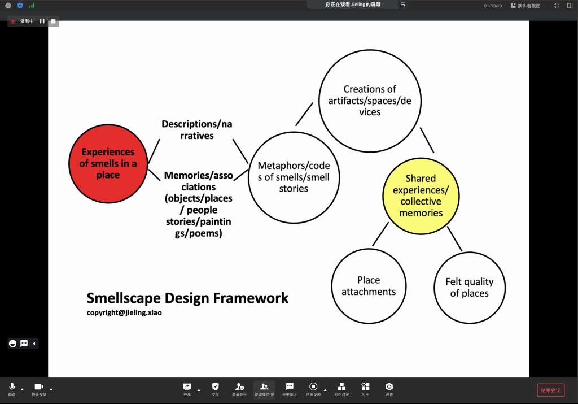Screen dimensions: 578x404
Task: Pause the recording at top left
Action: pos(42,21)
